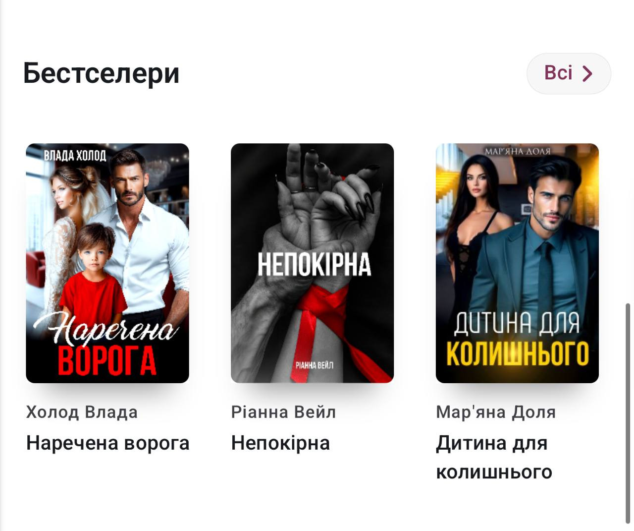
Task: Click the white НЕПОКІРНА lettering on cover
Action: click(314, 264)
